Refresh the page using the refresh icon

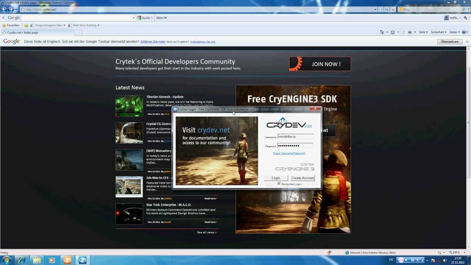pos(387,10)
